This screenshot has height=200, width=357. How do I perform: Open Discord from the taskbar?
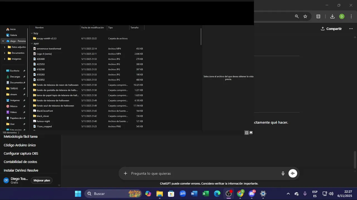click(x=252, y=194)
